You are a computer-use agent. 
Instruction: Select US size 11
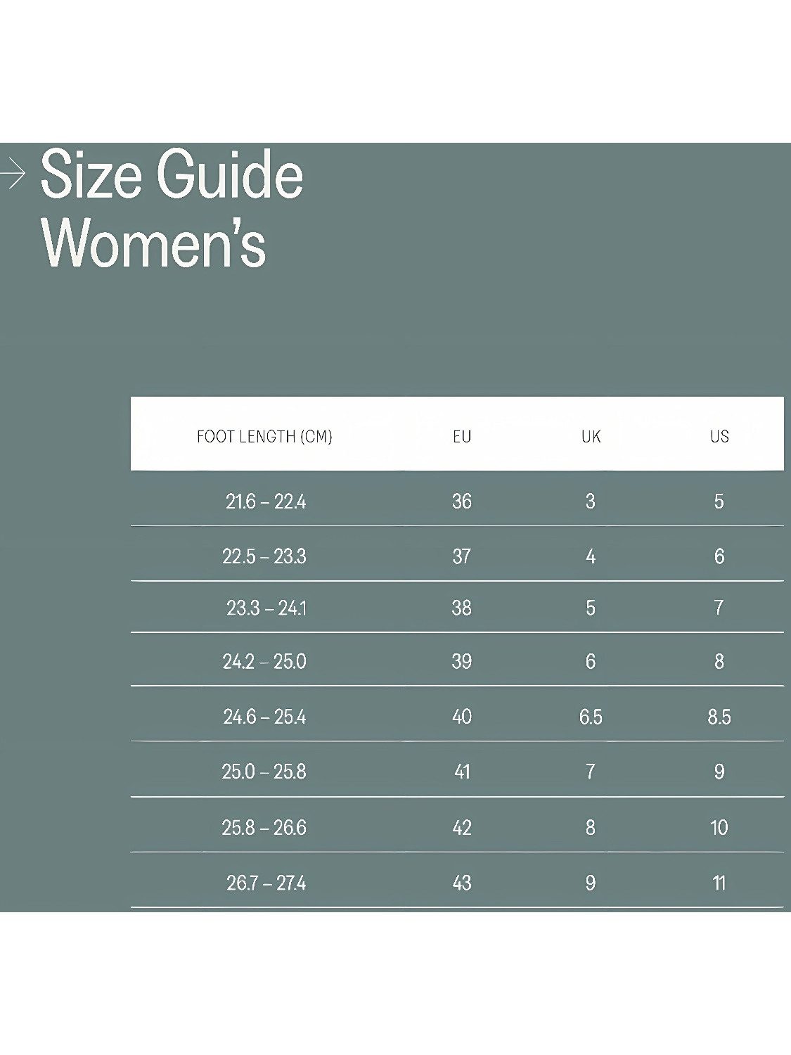coord(719,883)
